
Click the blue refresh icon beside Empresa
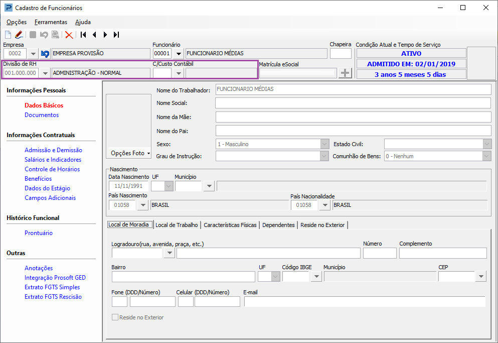click(x=45, y=53)
